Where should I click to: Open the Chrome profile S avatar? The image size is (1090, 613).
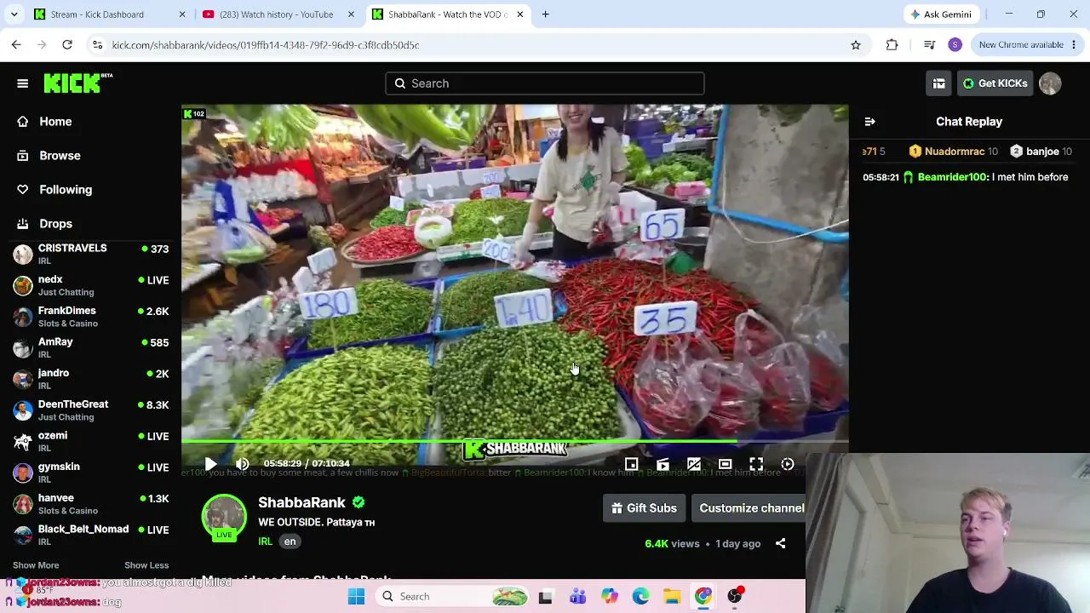coord(955,45)
